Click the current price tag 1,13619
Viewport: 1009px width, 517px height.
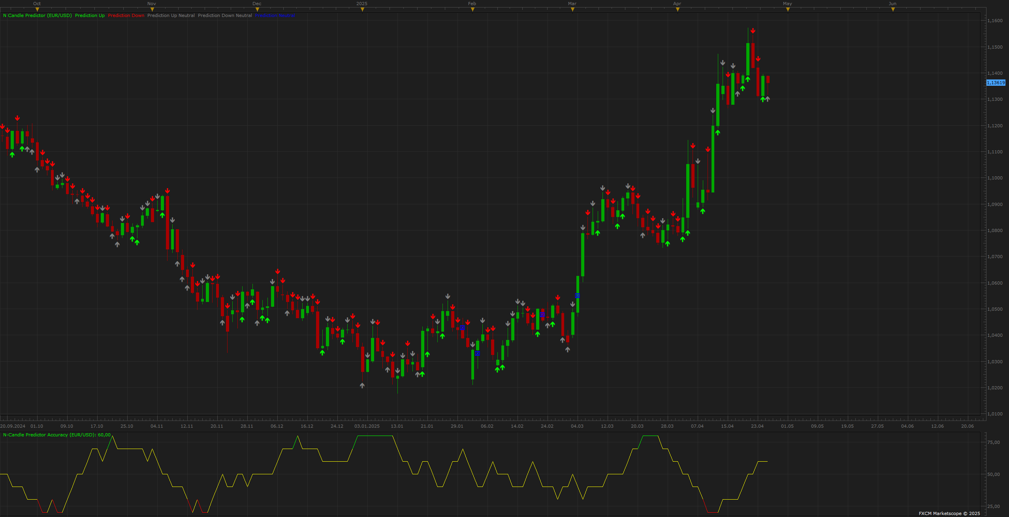[996, 83]
